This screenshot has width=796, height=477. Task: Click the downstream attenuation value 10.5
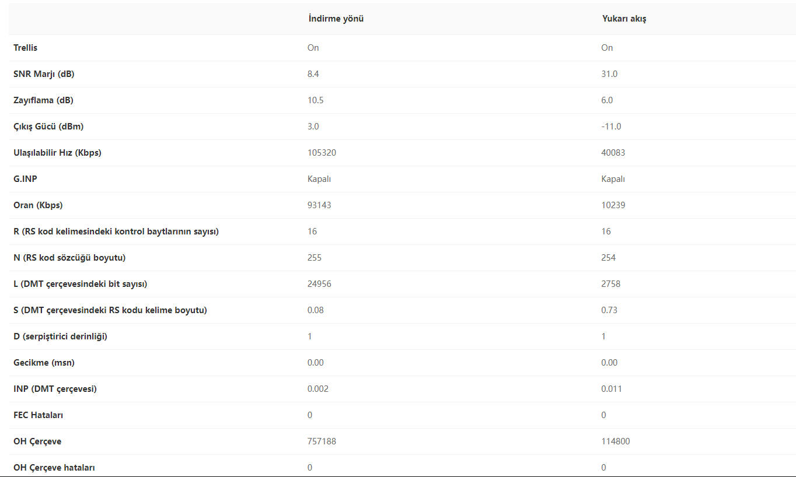(x=316, y=100)
